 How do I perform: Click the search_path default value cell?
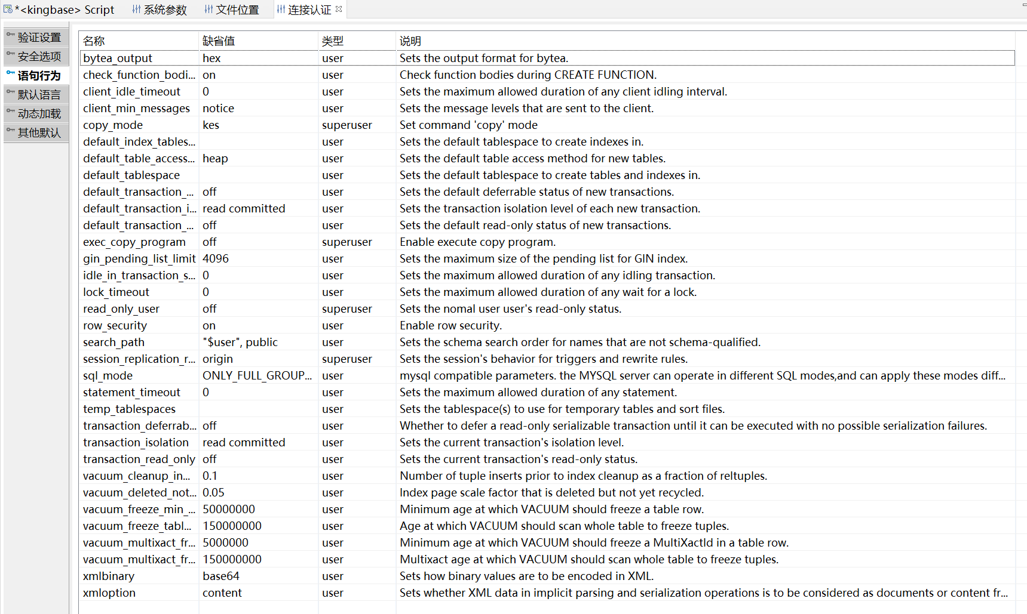point(240,342)
